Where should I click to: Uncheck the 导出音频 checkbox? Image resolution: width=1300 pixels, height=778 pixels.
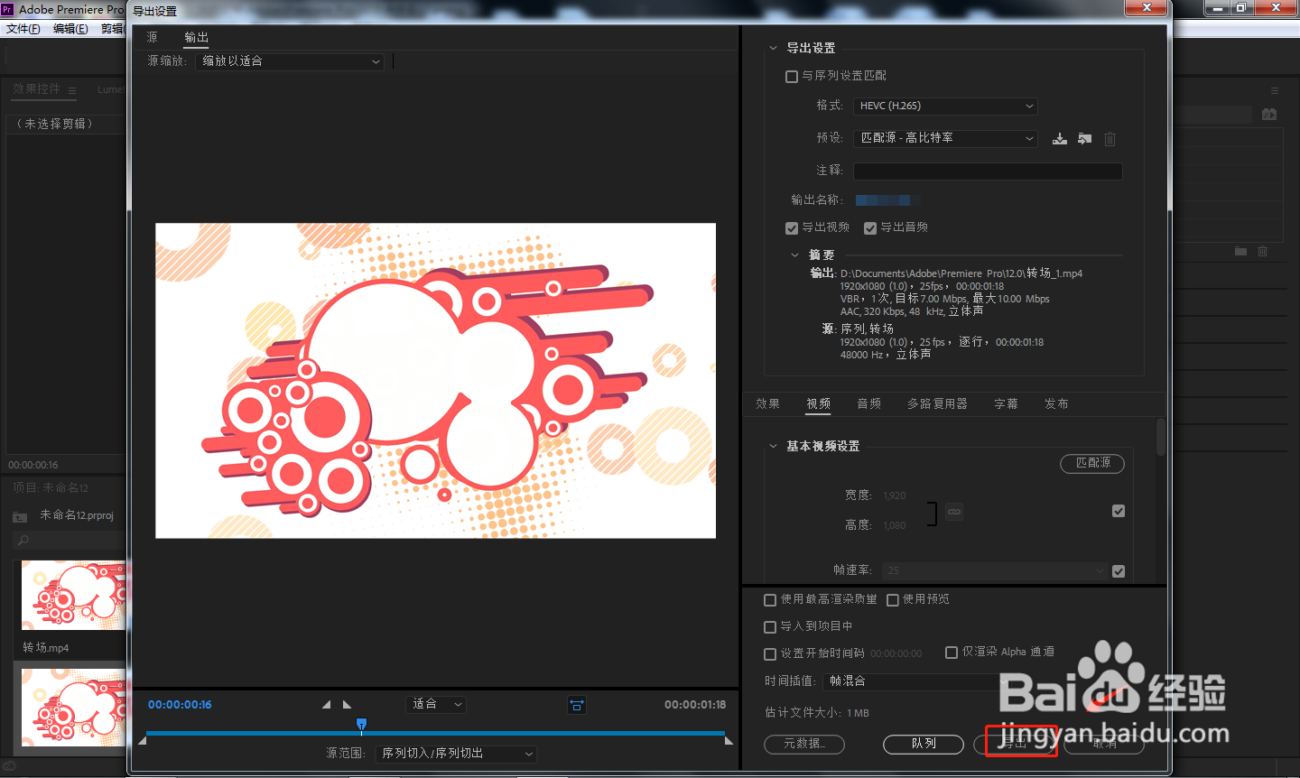870,228
